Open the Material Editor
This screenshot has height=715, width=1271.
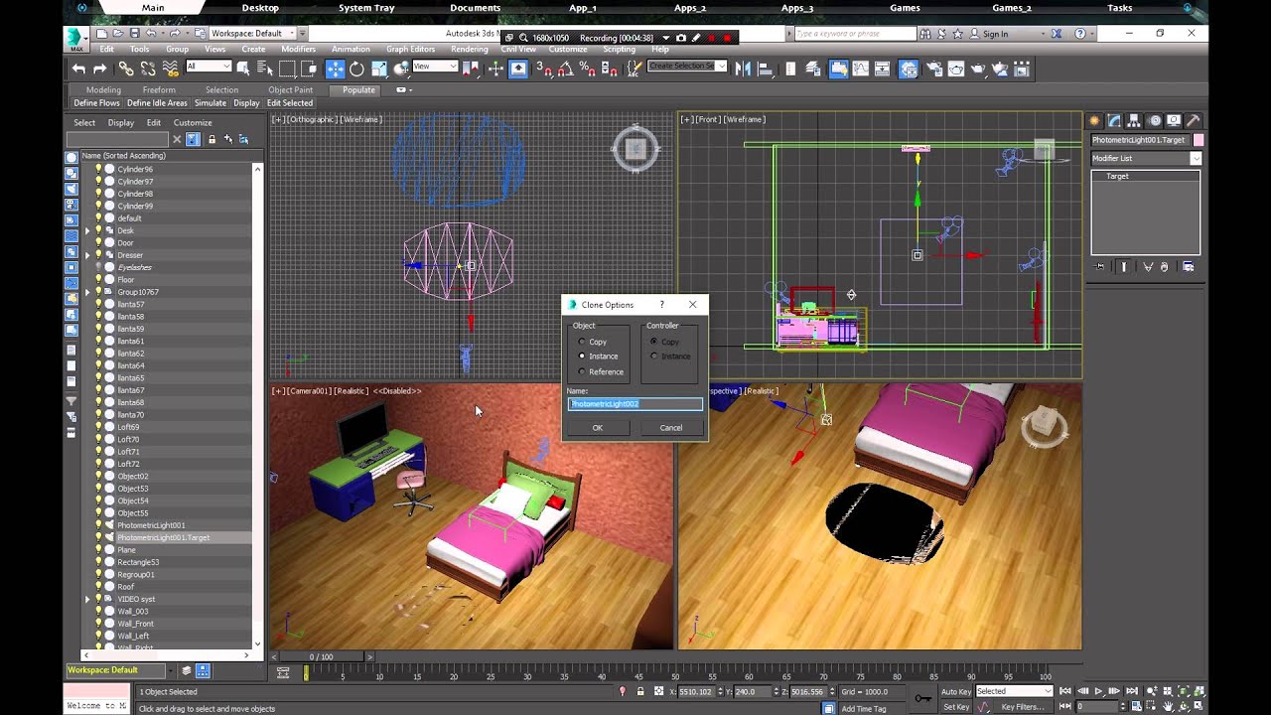[x=909, y=69]
